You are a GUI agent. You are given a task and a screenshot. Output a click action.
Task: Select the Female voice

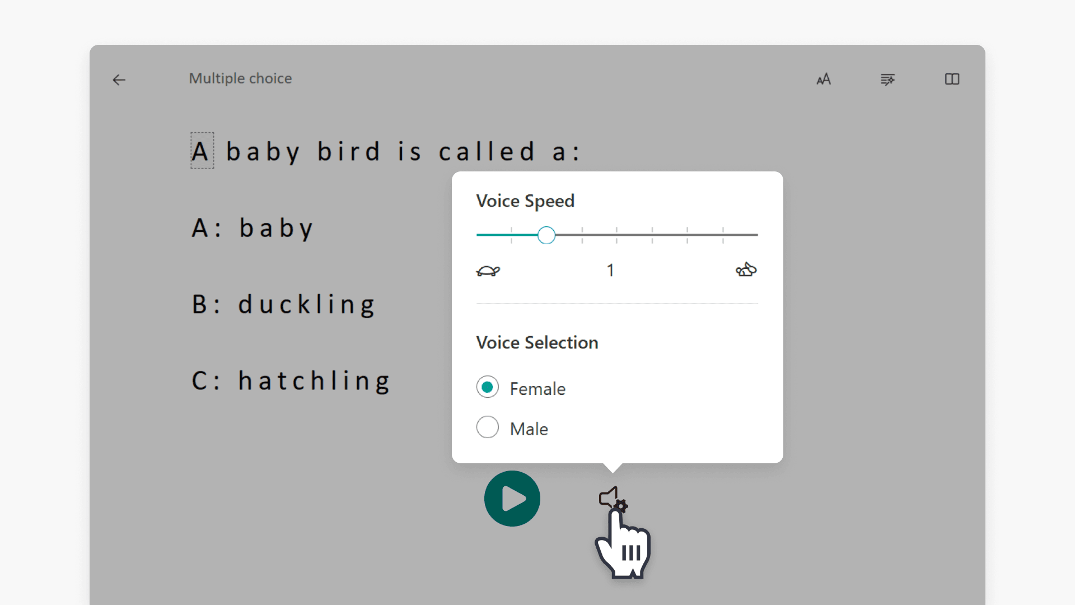pyautogui.click(x=487, y=387)
